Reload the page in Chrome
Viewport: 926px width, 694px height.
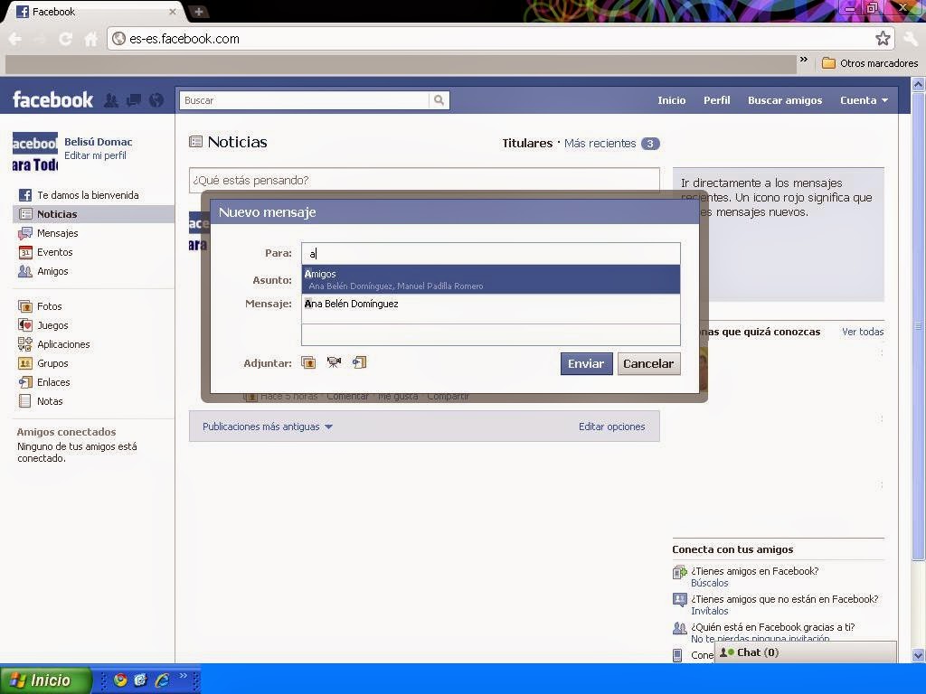point(65,39)
